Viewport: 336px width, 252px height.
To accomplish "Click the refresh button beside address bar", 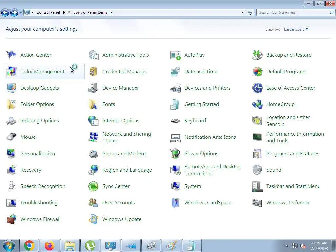I will click(x=250, y=13).
